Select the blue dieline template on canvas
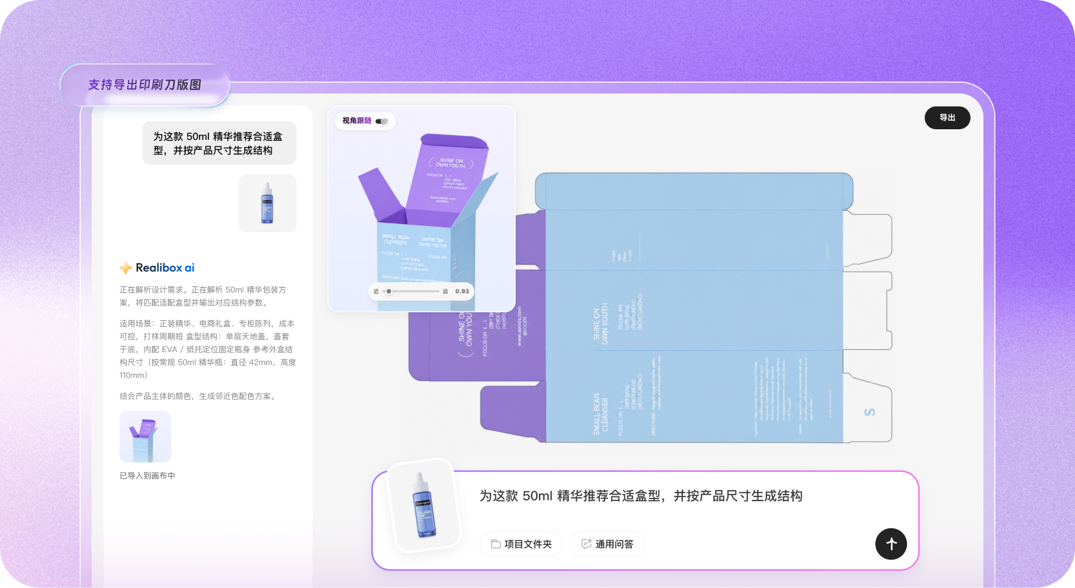This screenshot has height=588, width=1075. [693, 308]
